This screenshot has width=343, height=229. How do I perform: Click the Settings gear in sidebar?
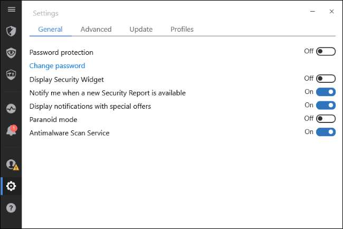(11, 186)
